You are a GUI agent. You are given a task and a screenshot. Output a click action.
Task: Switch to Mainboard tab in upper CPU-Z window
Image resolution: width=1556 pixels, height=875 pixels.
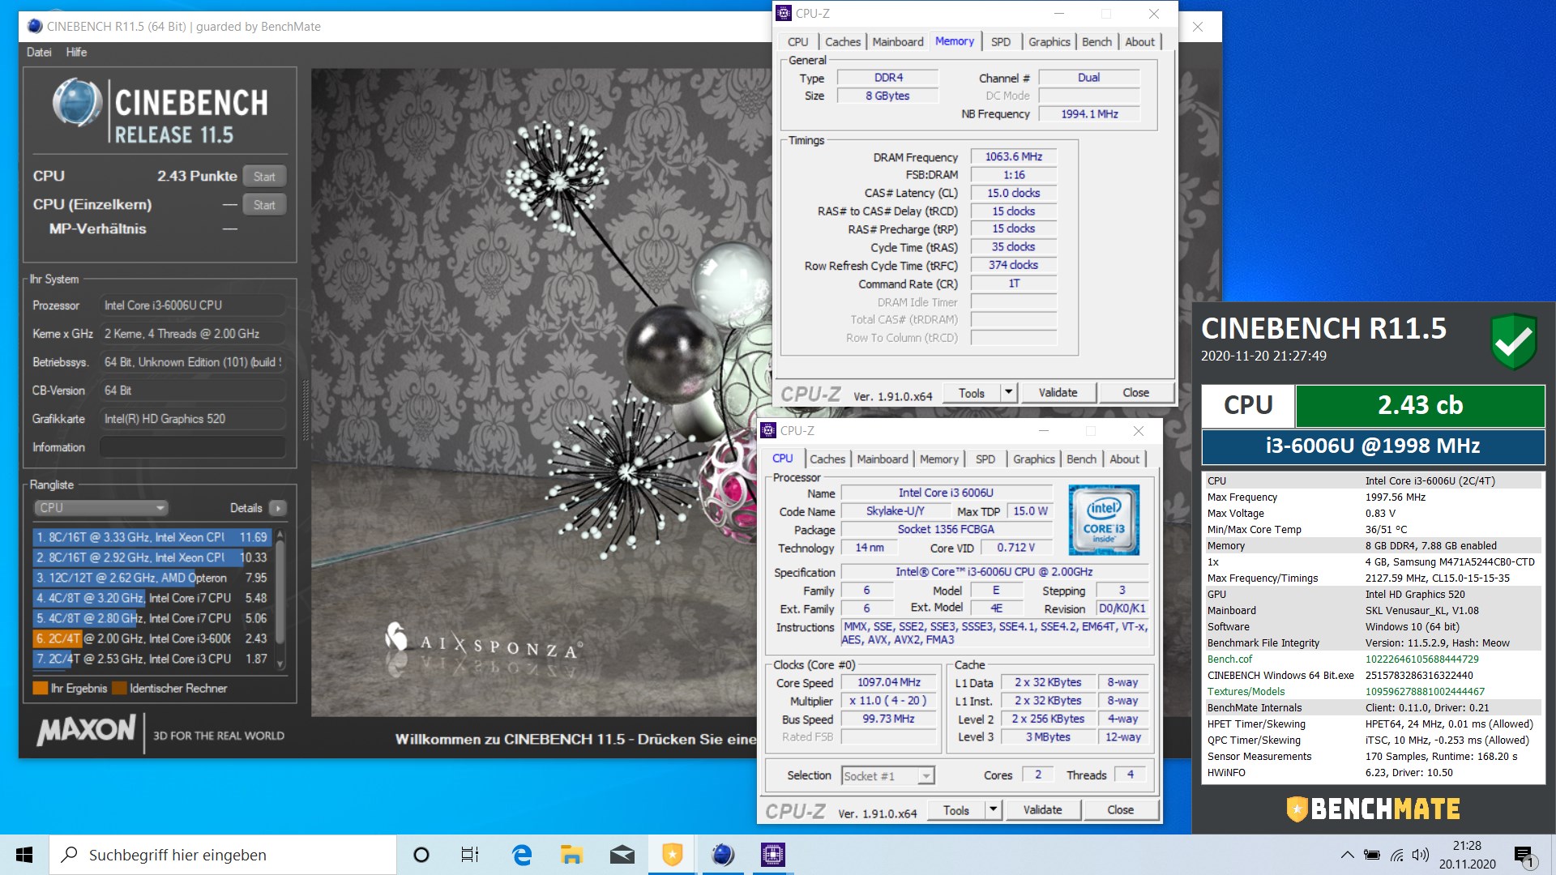point(897,42)
